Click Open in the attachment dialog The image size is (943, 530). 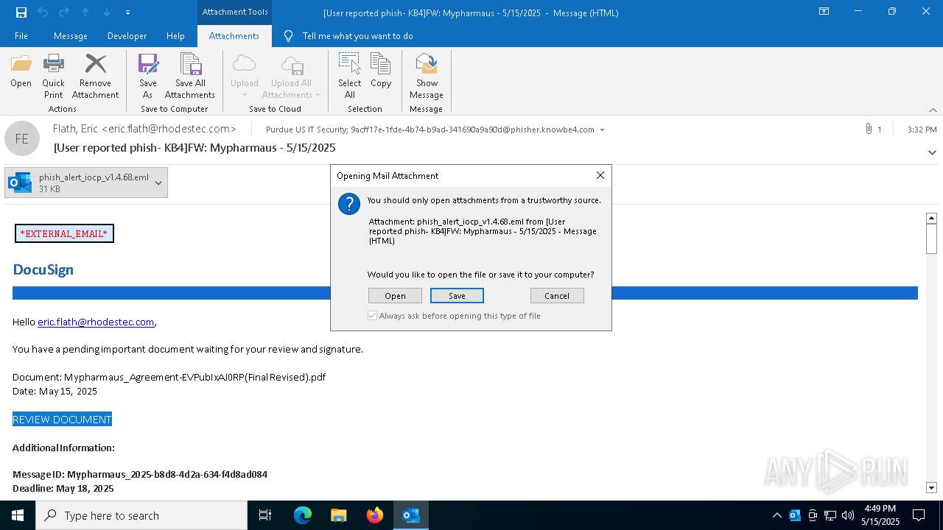[395, 296]
